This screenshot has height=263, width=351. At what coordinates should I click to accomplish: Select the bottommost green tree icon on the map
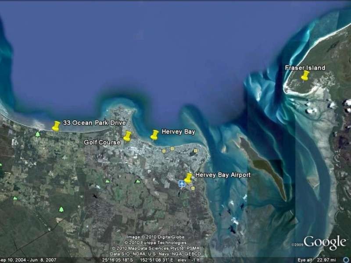pos(61,210)
